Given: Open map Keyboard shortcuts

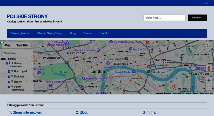Looking at the screenshot, I should pos(163,93).
